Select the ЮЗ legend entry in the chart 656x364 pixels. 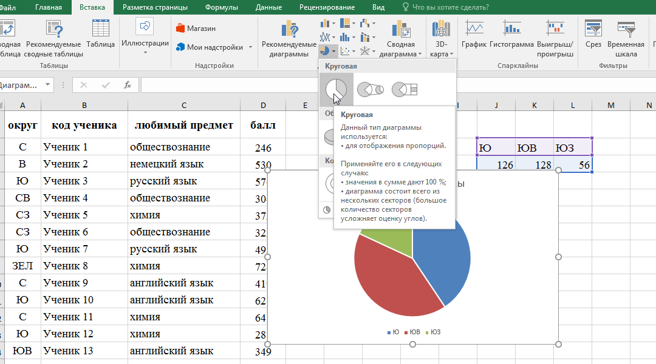(x=433, y=332)
